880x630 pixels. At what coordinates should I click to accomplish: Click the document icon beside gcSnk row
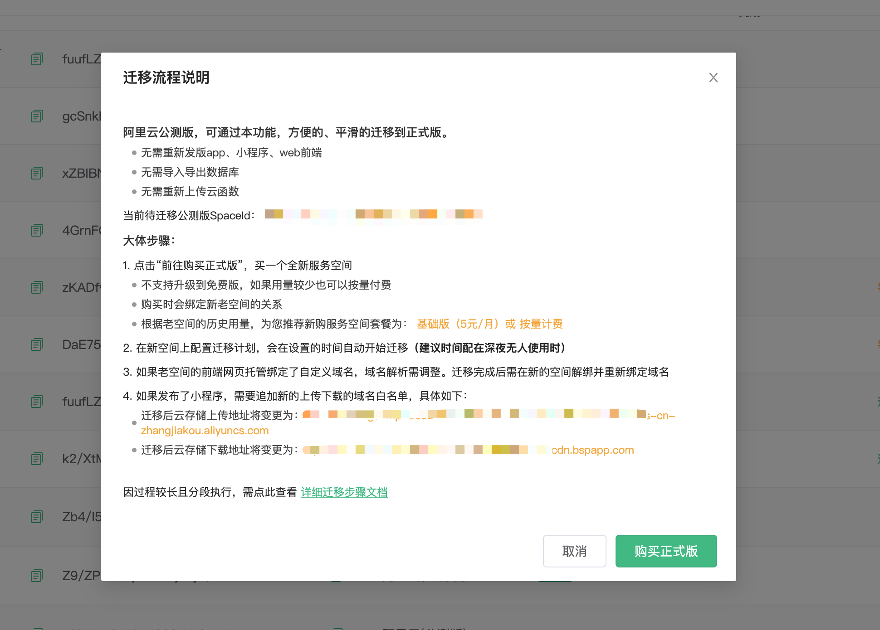pyautogui.click(x=37, y=116)
